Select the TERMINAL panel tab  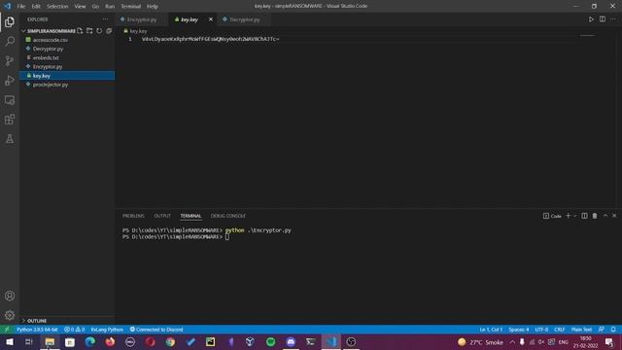tap(190, 216)
